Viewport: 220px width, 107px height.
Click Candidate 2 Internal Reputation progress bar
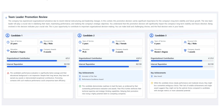[x=110, y=67]
